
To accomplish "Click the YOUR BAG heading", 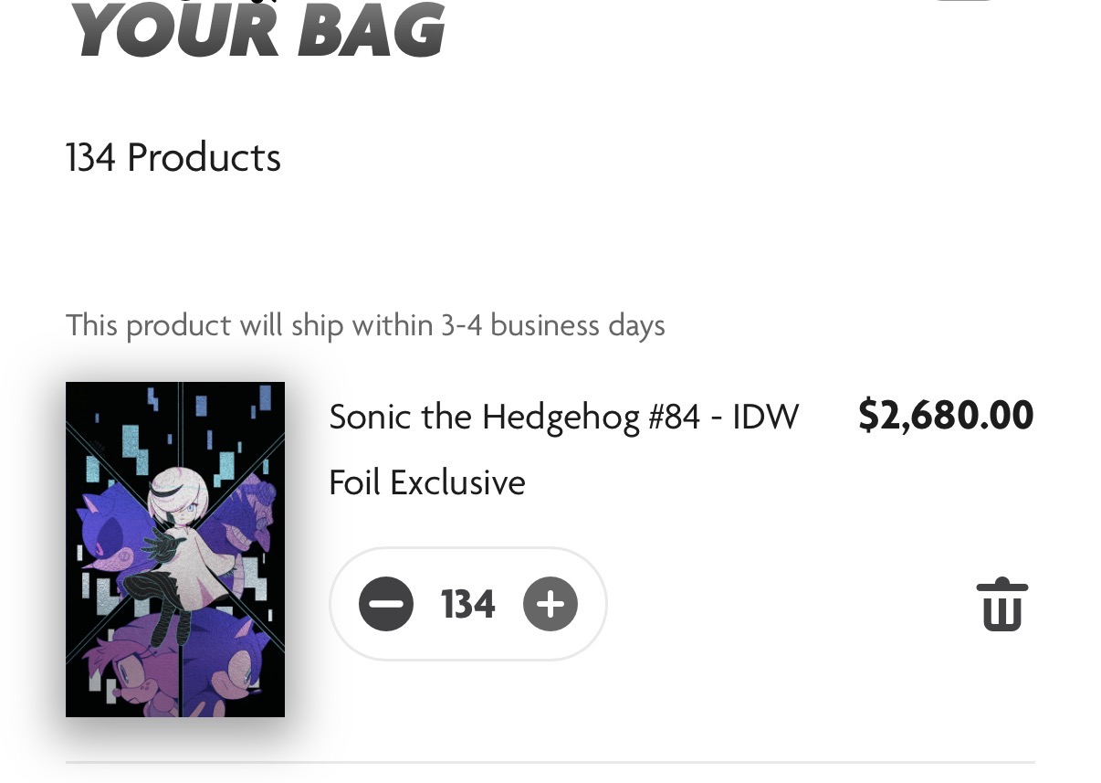I will pyautogui.click(x=257, y=31).
